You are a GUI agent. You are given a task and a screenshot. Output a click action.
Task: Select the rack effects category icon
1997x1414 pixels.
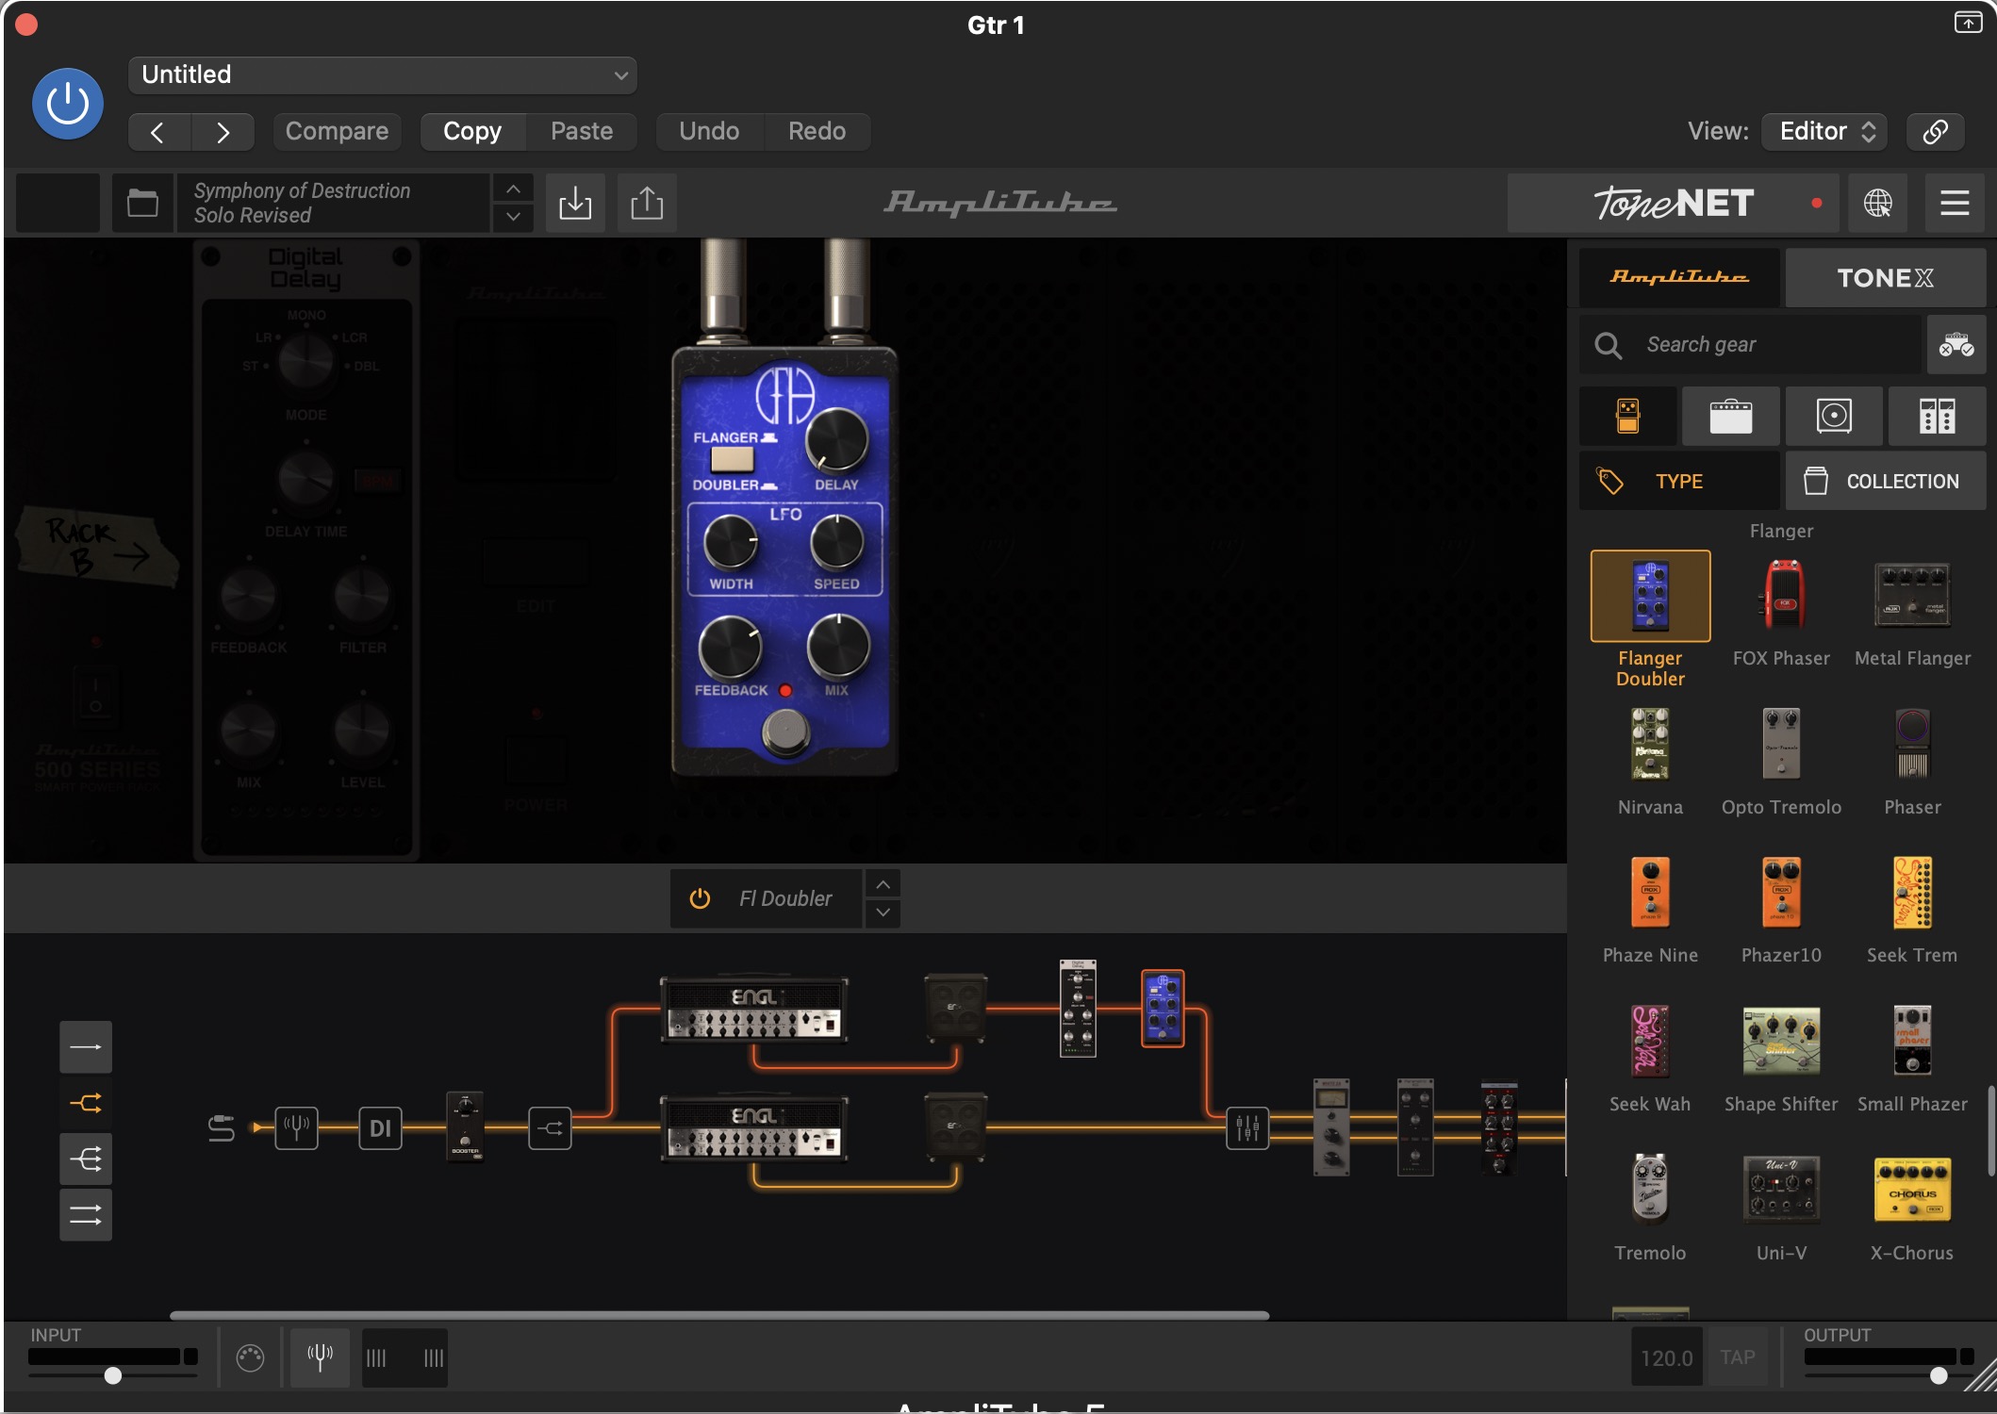(x=1937, y=416)
